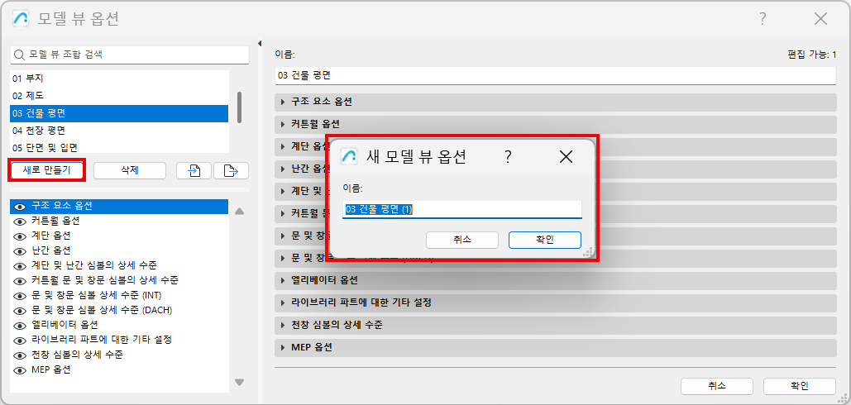Click the name field showing 03 건물 평면 (1)
This screenshot has width=851, height=405.
click(461, 209)
